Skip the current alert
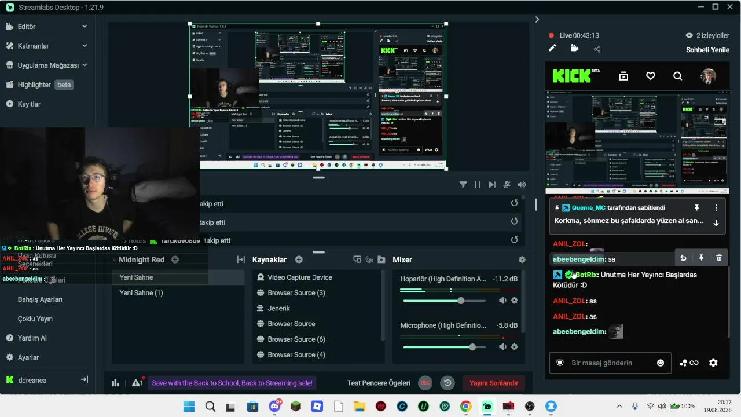Viewport: 741px width, 417px height. point(492,185)
